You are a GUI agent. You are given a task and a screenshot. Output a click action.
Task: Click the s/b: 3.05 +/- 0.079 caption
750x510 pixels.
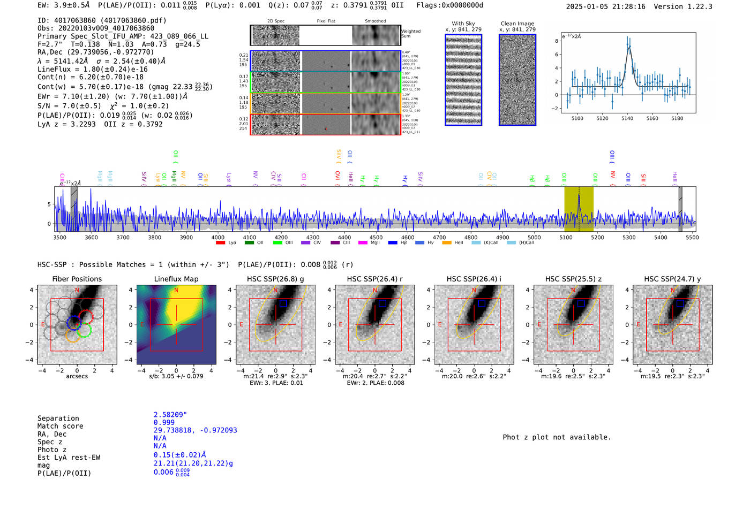(x=176, y=376)
